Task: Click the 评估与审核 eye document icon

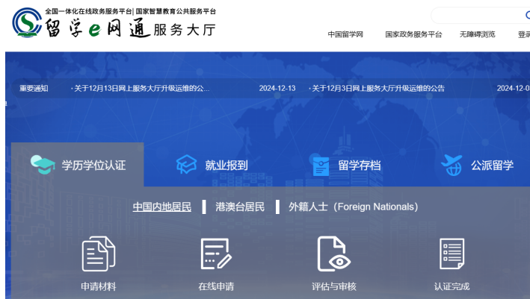Action: click(x=333, y=254)
